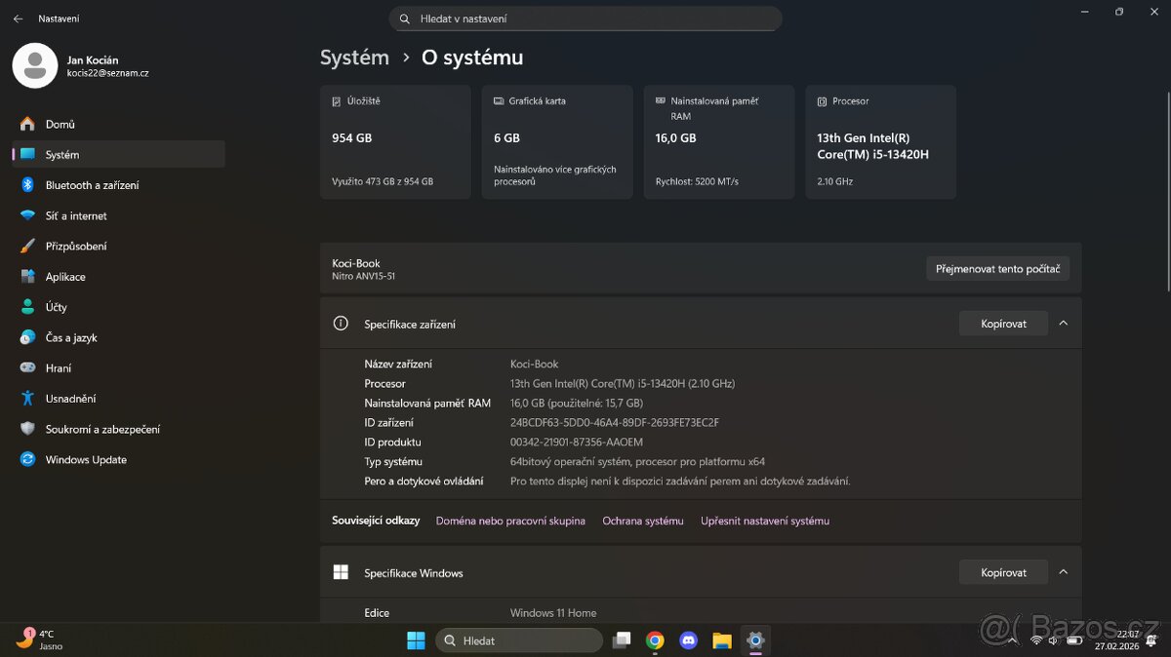Viewport: 1171px width, 657px height.
Task: Launch Chrome from the taskbar
Action: [x=655, y=640]
